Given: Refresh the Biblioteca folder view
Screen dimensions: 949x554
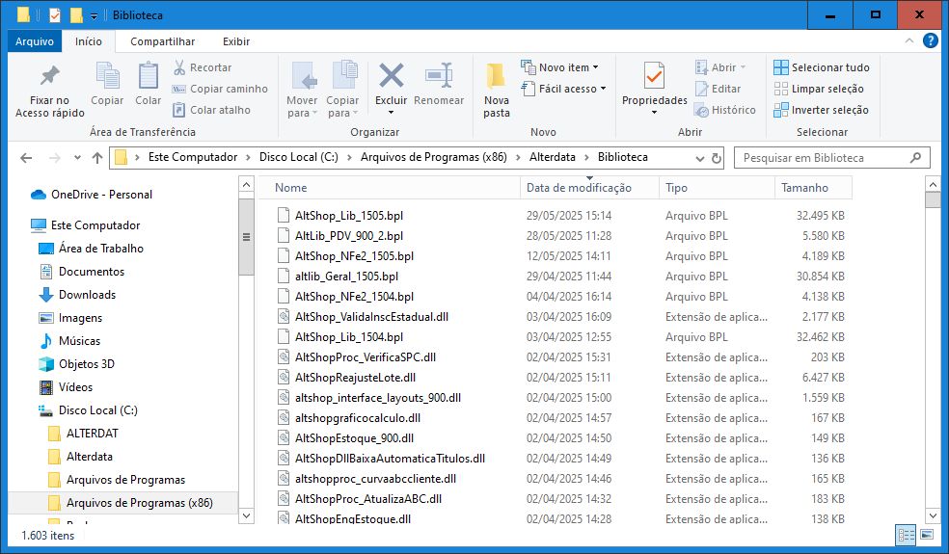Looking at the screenshot, I should (717, 158).
